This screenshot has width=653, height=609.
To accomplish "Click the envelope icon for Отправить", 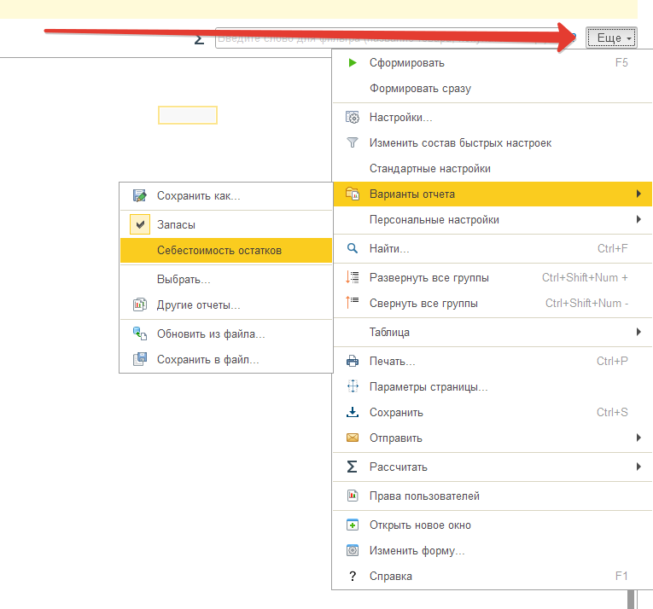I will click(x=353, y=438).
